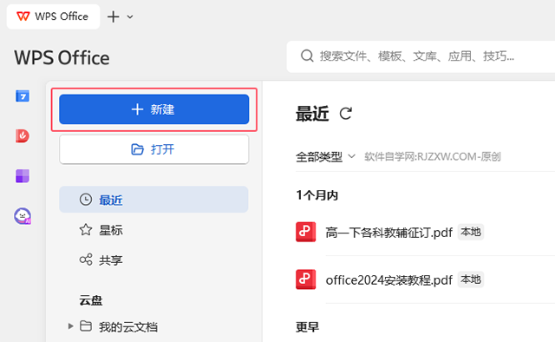
Task: Click the 打开 button
Action: (154, 149)
